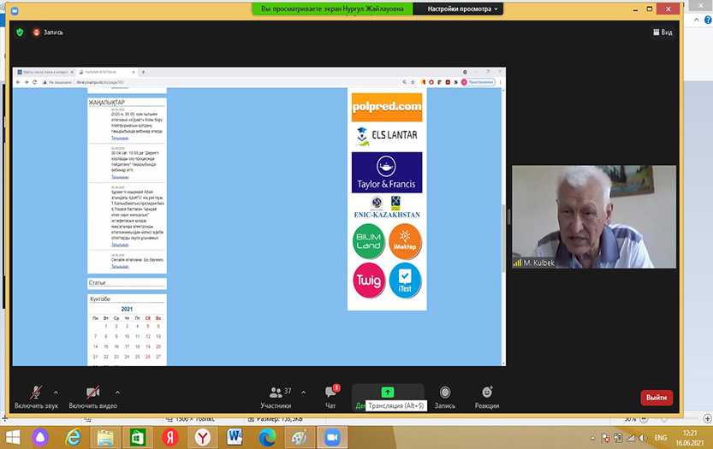Image resolution: width=713 pixels, height=449 pixels.
Task: Click the ЖАҢАЛЫҚТАР news heading
Action: 106,103
